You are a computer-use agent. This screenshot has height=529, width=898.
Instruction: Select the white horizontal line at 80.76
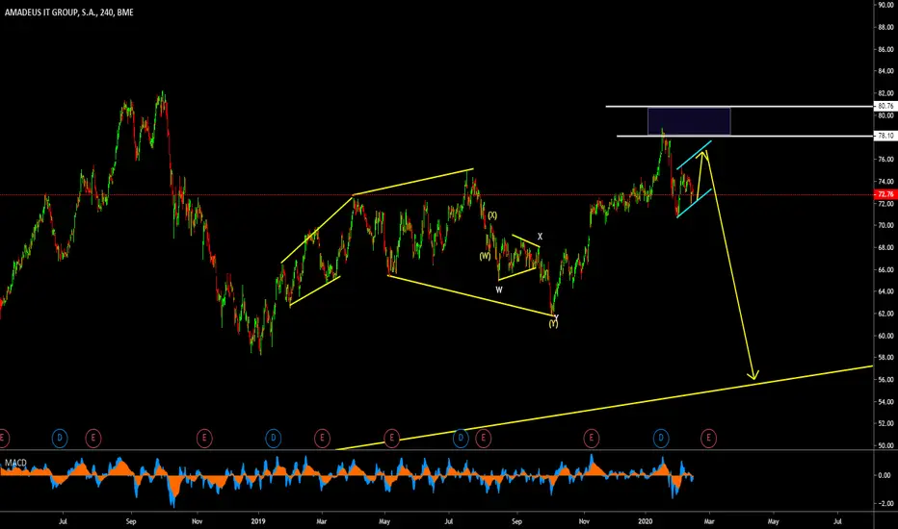tap(739, 107)
